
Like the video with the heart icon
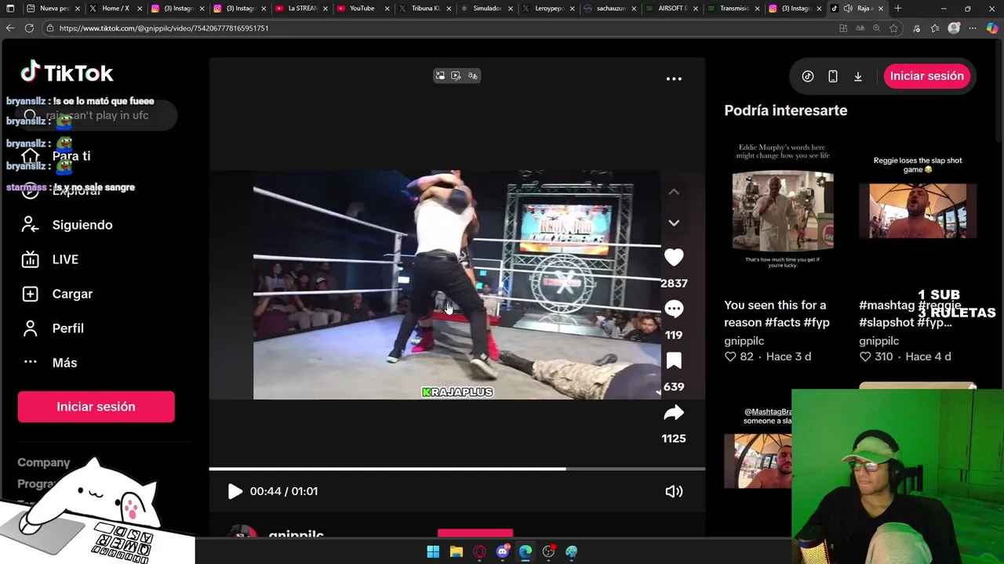(674, 257)
